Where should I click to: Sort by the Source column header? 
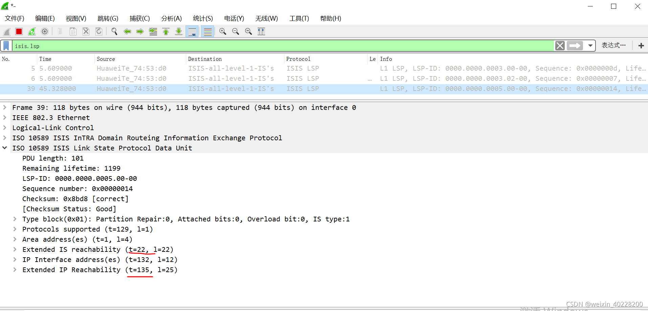(140, 59)
